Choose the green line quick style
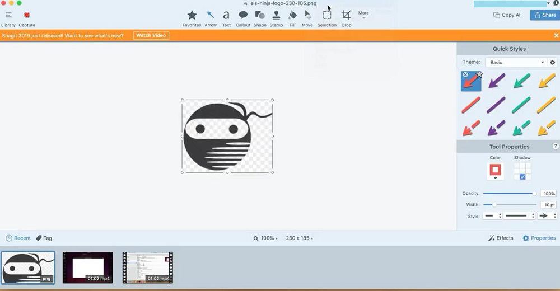Screen dimensions: 560x291 521,105
